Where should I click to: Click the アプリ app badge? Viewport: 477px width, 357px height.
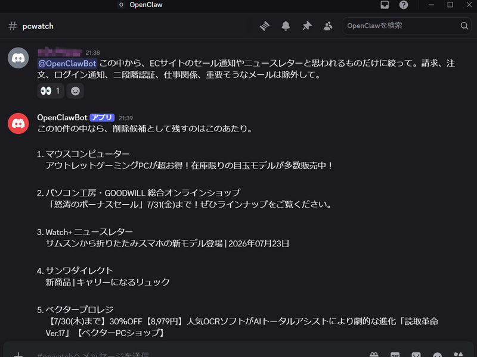tap(102, 117)
